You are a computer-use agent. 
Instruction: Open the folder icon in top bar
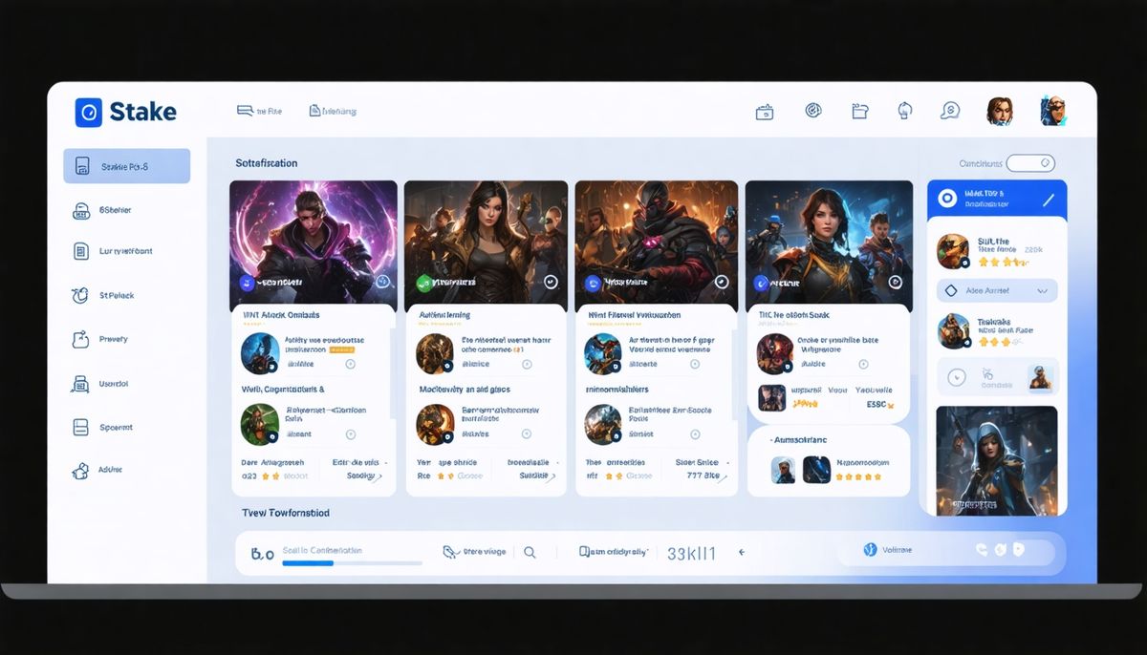tap(860, 111)
